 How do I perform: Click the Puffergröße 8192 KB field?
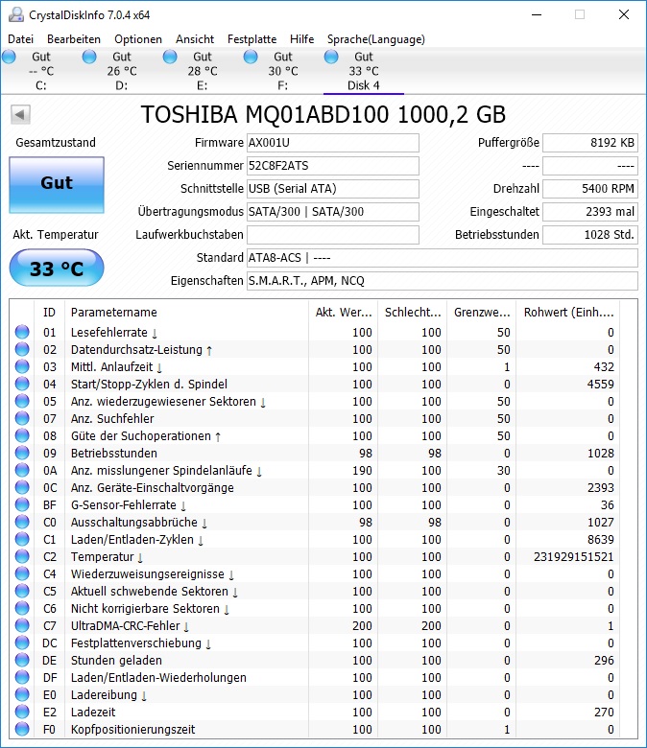[590, 143]
